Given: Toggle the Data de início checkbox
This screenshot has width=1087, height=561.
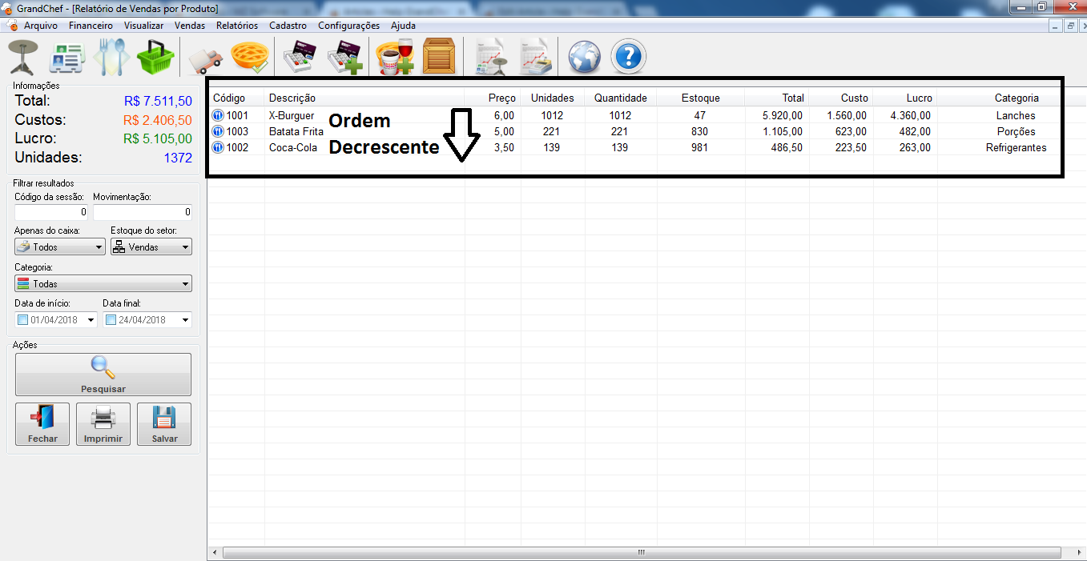Looking at the screenshot, I should [x=22, y=320].
